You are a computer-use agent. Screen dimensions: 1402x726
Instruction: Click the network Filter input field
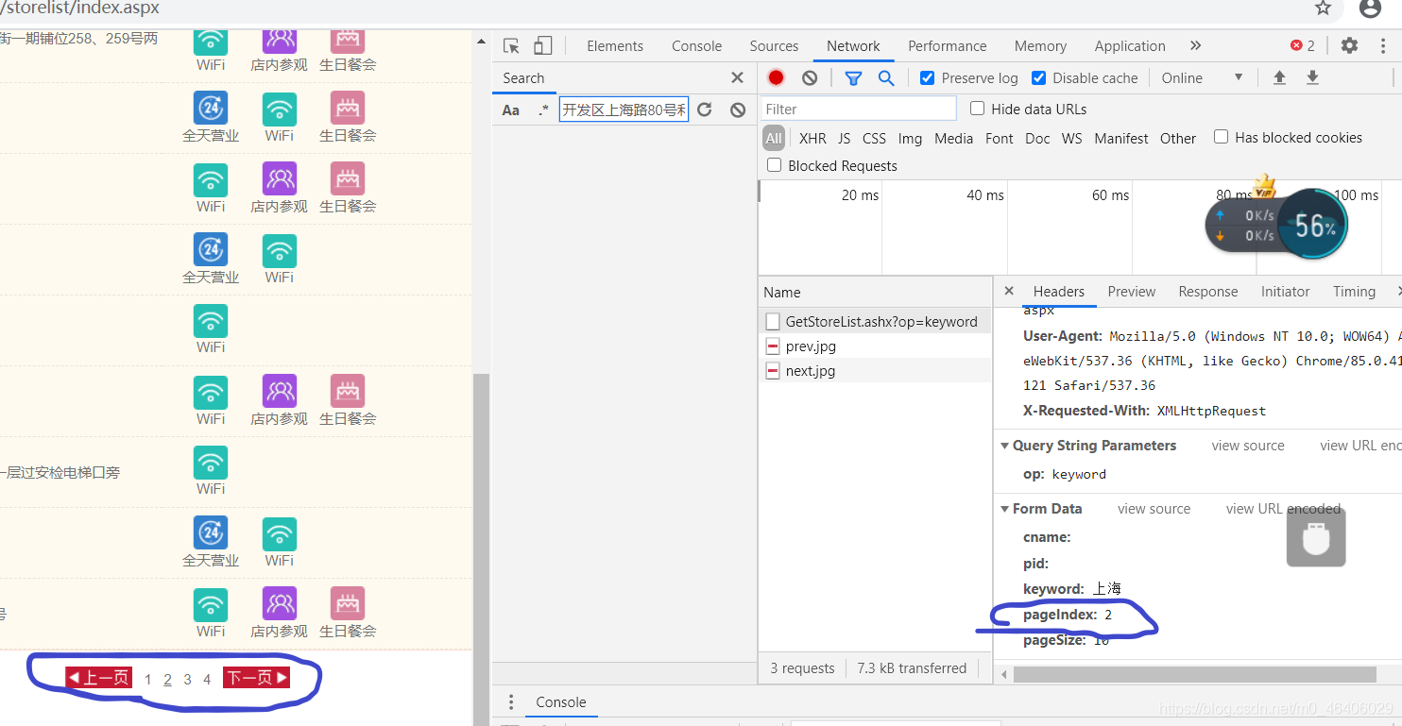point(859,109)
